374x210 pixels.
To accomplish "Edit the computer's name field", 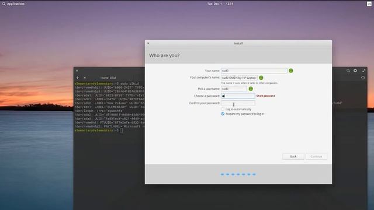I will (239, 78).
